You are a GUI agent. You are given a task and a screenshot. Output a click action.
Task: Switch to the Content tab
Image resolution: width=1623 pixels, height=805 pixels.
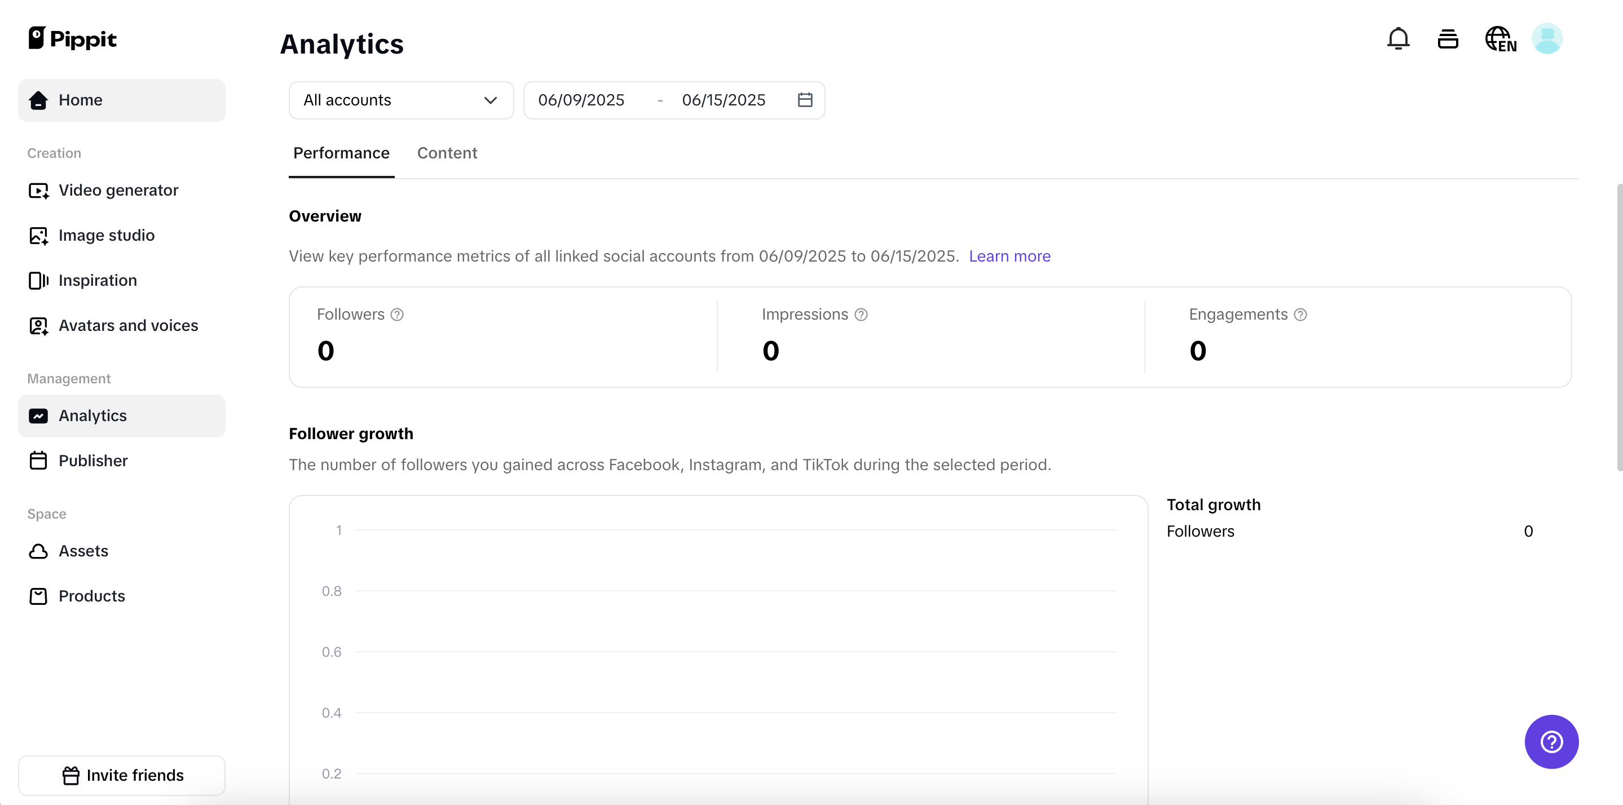(447, 153)
